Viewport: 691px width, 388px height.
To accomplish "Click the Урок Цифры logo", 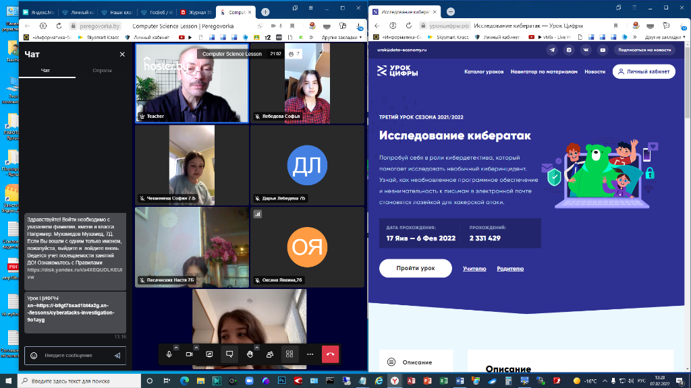I will pos(397,71).
